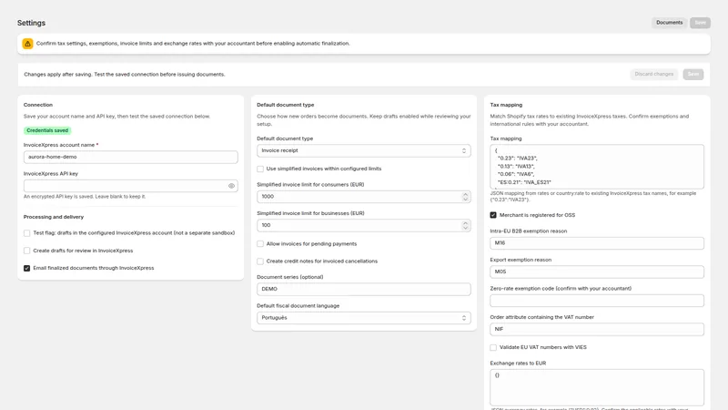The image size is (728, 410).
Task: Click Zero-rate exemption code field
Action: (597, 301)
